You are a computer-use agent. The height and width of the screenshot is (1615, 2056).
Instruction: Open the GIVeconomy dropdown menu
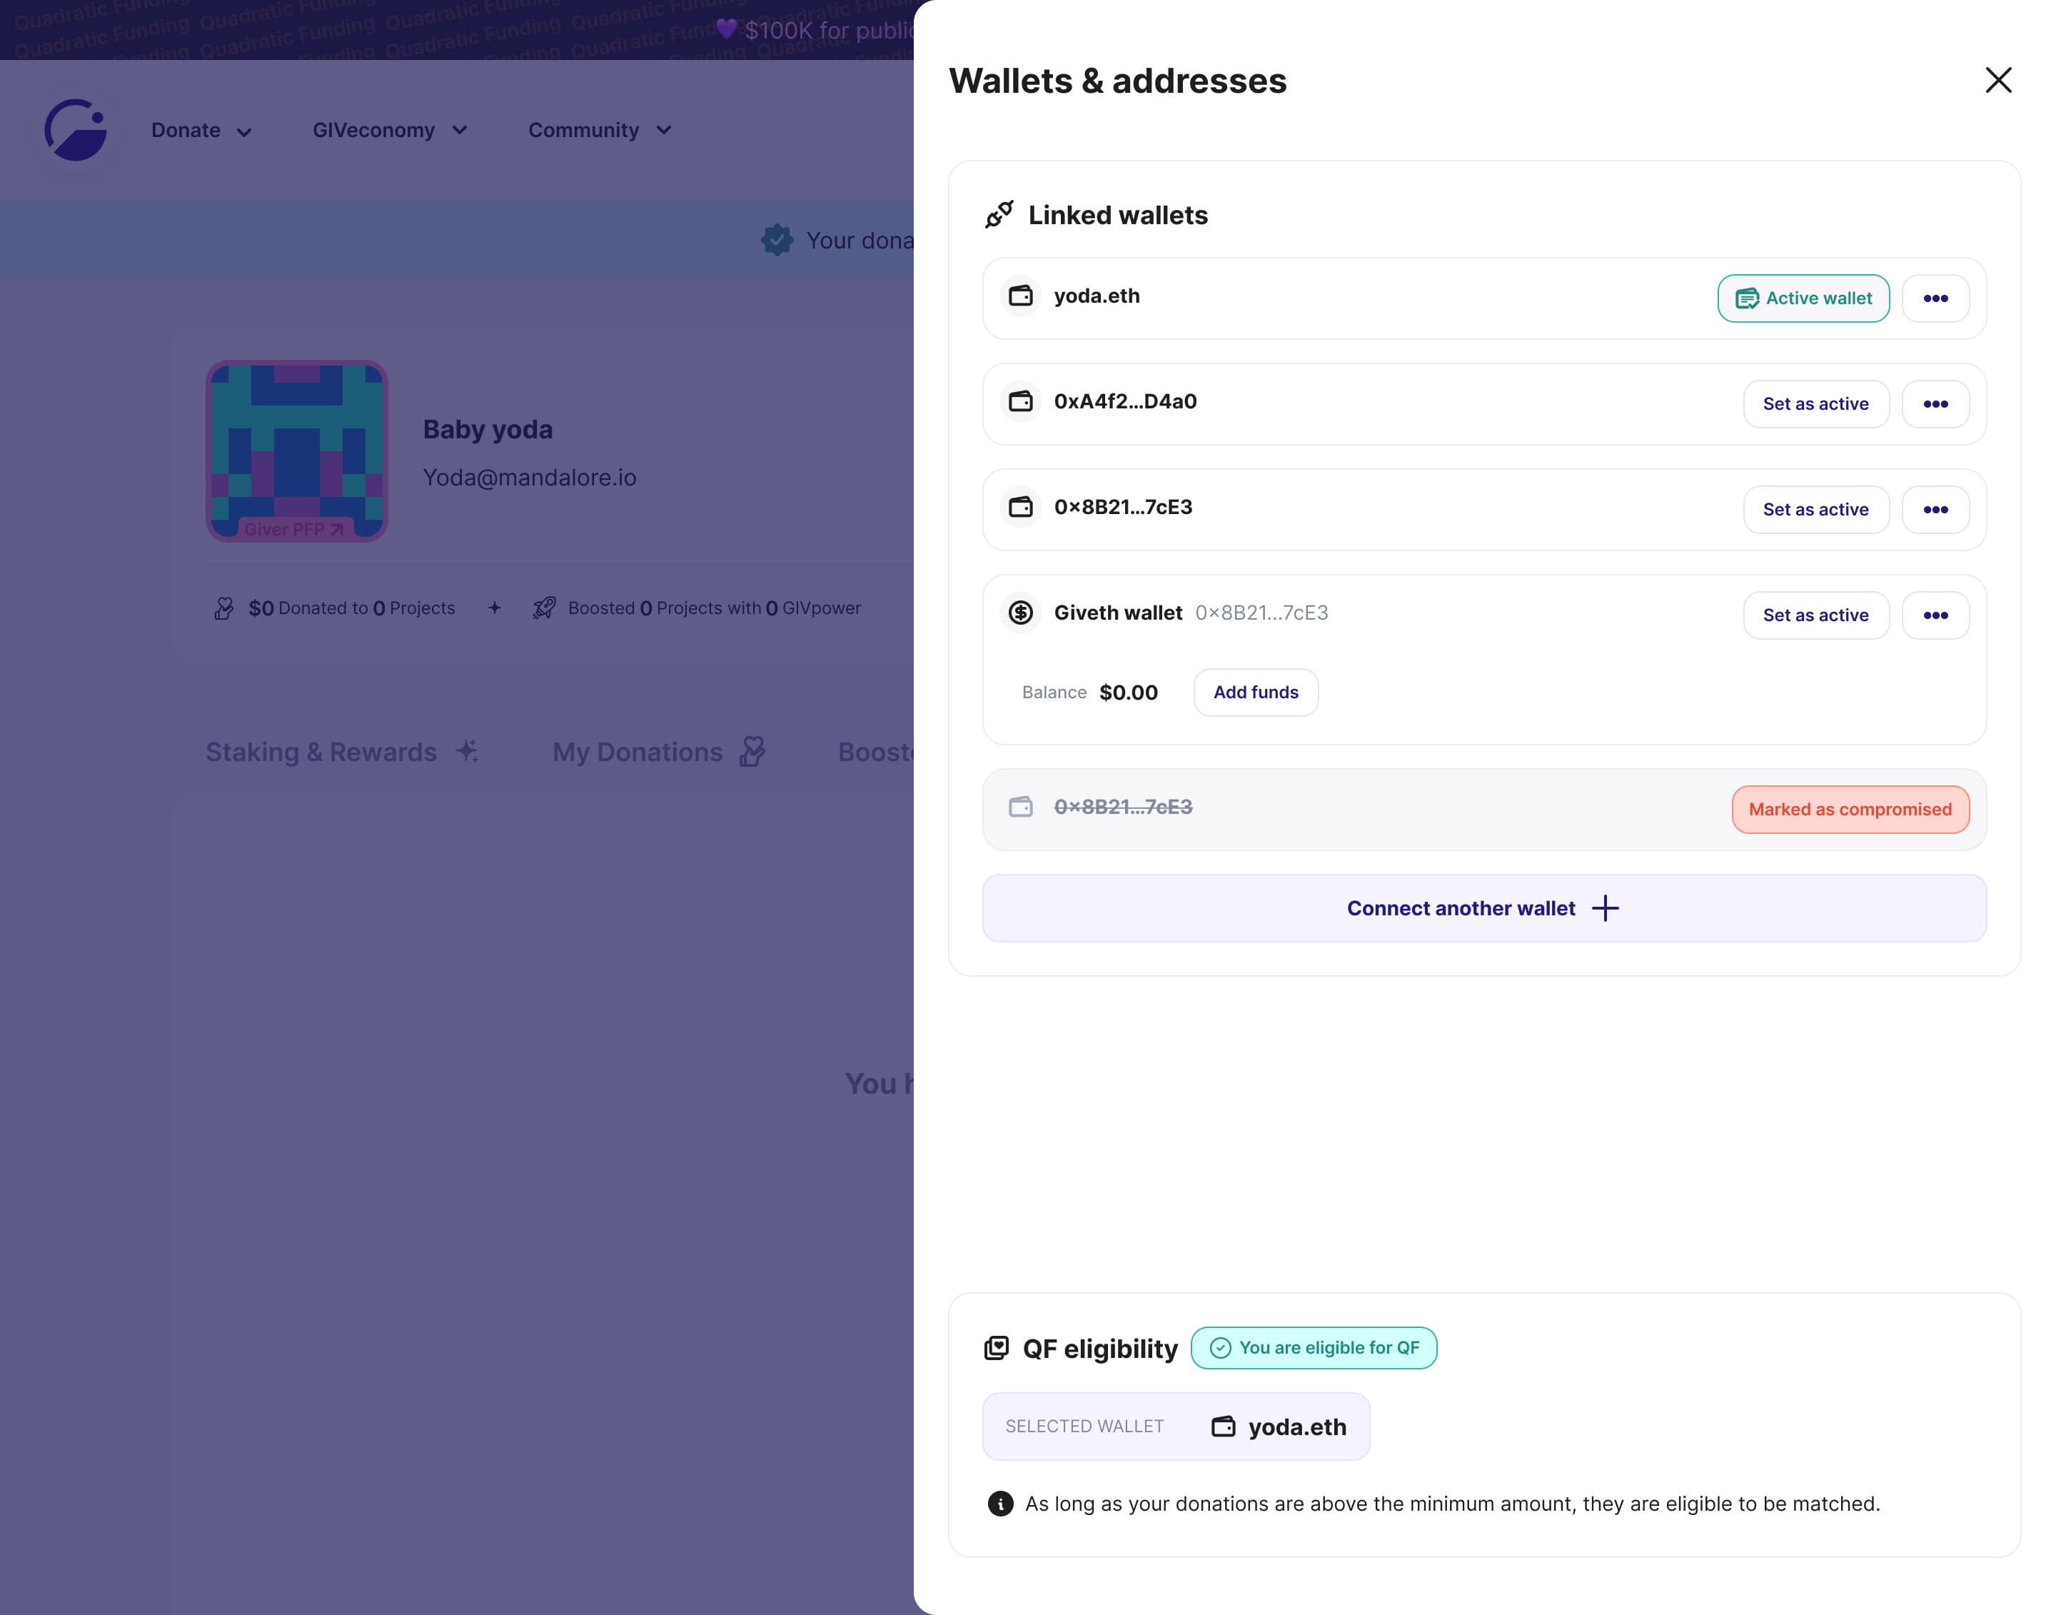tap(390, 131)
